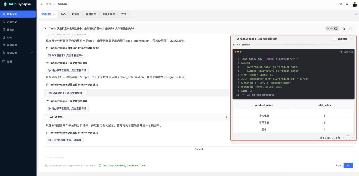Switch to Plan mode
The width and height of the screenshot is (359, 176).
338,165
